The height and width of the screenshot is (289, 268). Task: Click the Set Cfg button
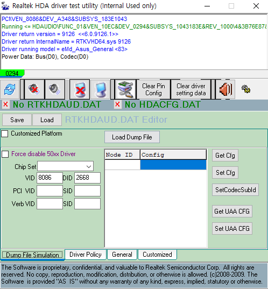225,173
